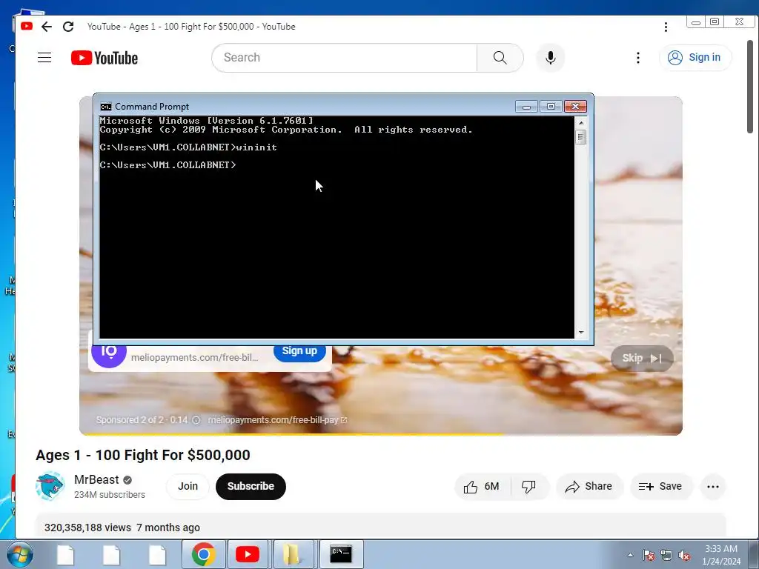Click the video title text
Screen dimensions: 759x569
143,456
